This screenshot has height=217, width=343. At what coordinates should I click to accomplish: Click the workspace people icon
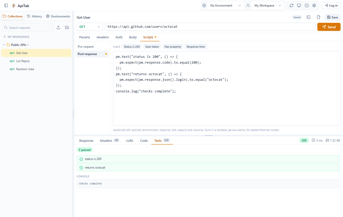pos(248,6)
